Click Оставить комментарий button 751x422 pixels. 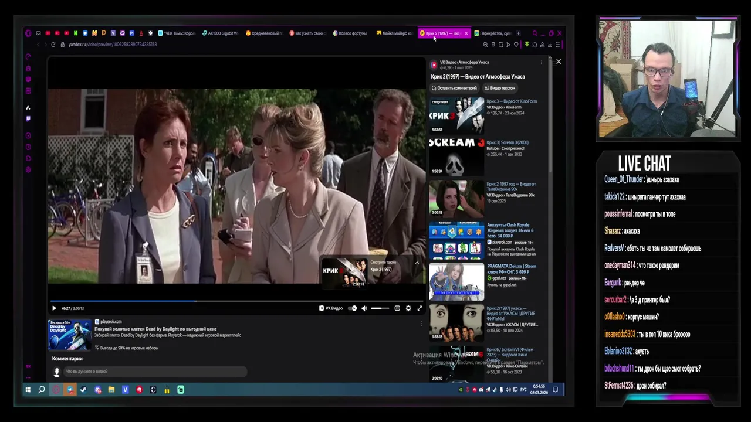(454, 88)
